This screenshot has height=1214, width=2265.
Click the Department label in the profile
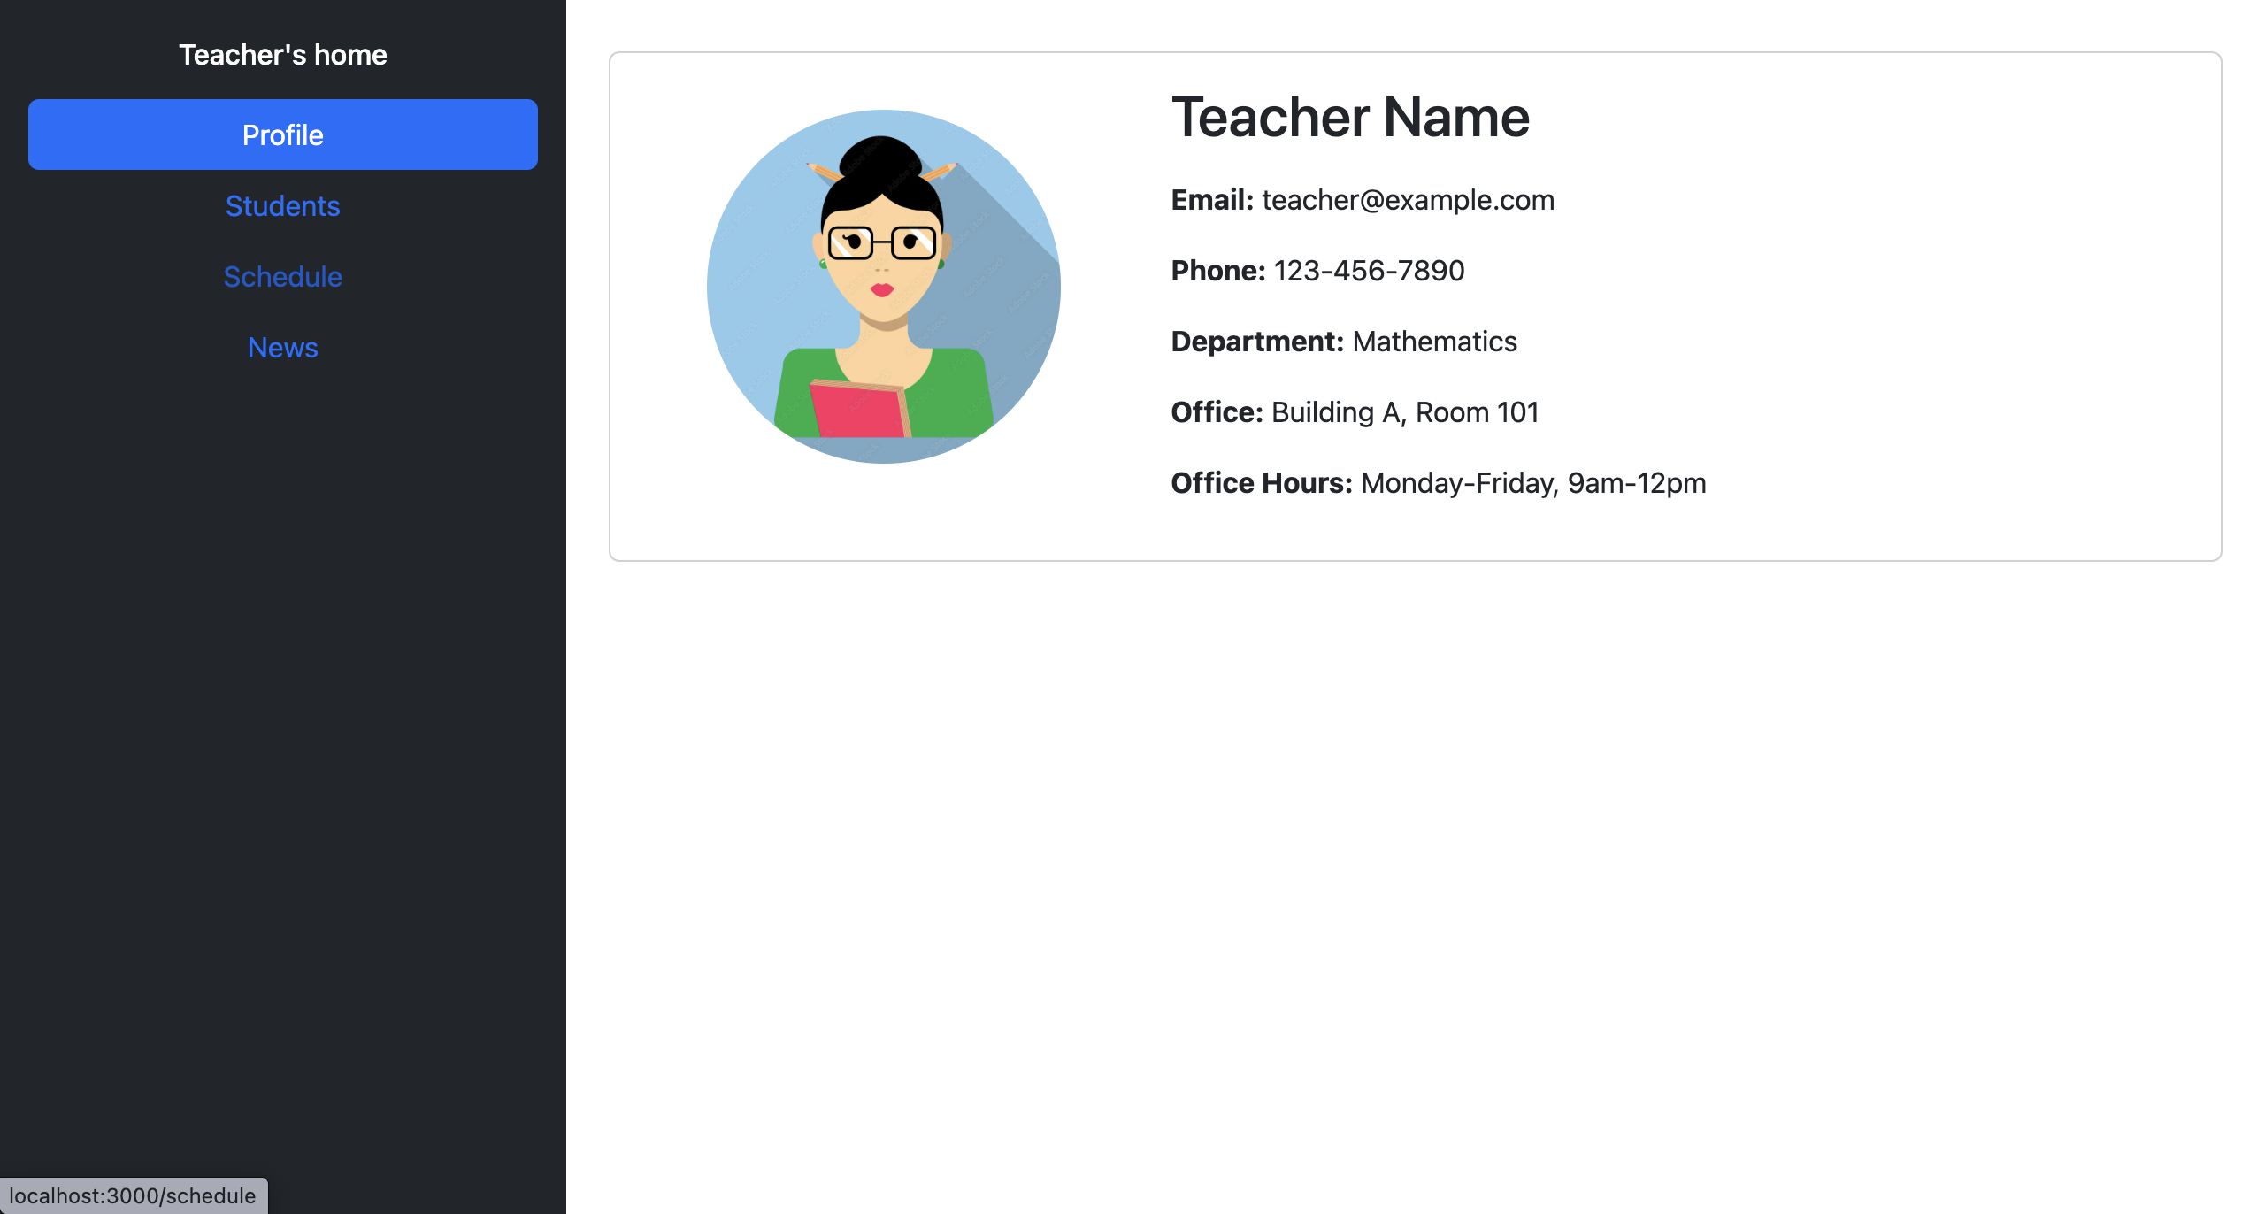(x=1256, y=342)
